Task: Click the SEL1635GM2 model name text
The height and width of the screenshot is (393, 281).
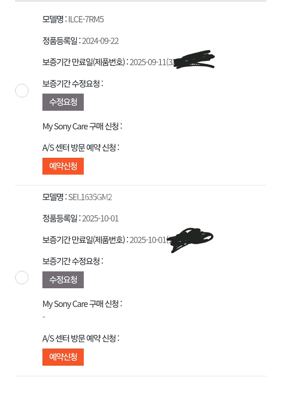Action: click(90, 197)
